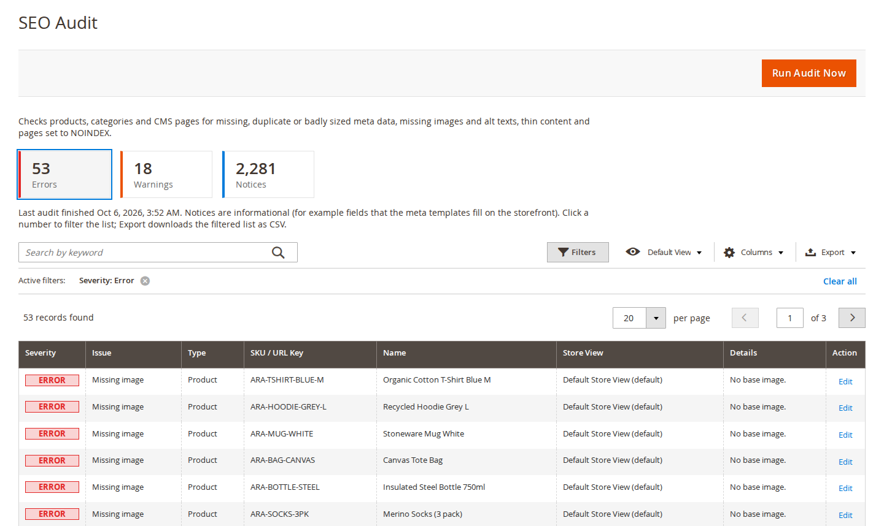The height and width of the screenshot is (526, 884).
Task: Edit the Stoneware Mug White row
Action: click(845, 435)
